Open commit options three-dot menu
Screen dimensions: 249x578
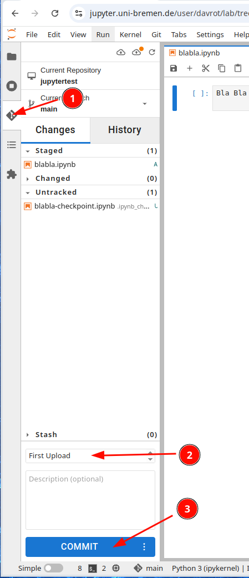[144, 547]
